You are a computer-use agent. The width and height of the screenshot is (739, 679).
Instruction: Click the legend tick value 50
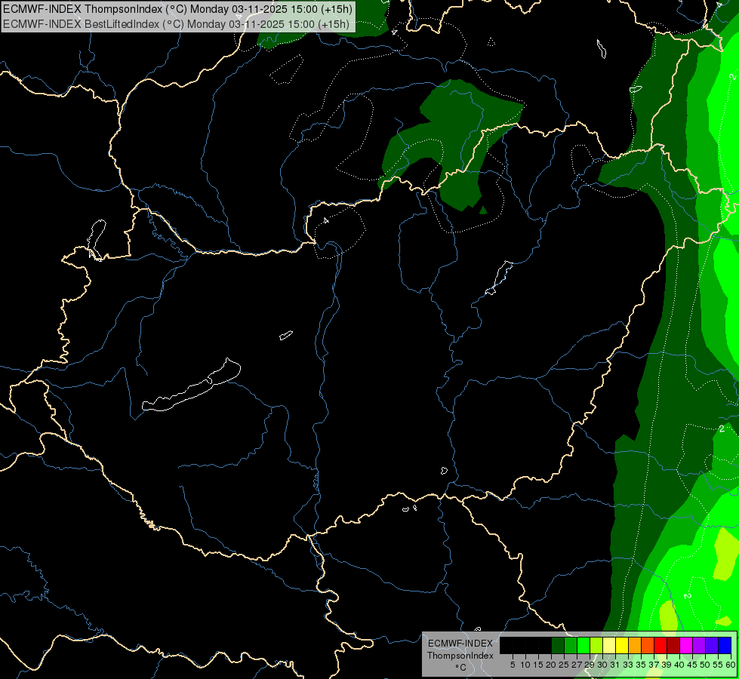coord(705,665)
